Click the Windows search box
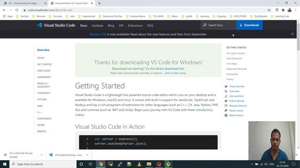 tap(43, 164)
